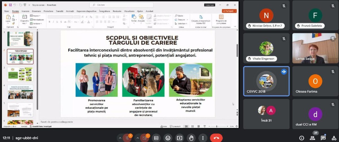Toggle Comentarii pane in status bar
Image resolution: width=339 pixels, height=142 pixels.
(x=175, y=127)
